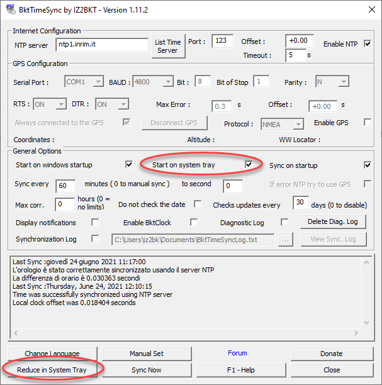Click the Close button at bottom
Viewport: 382px width, 385px height.
tap(332, 370)
